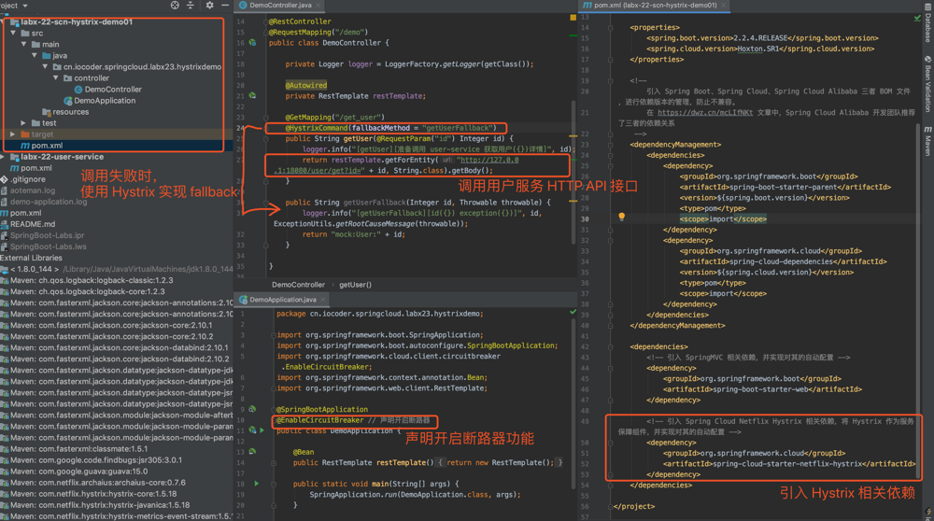Open the Database tool window
The width and height of the screenshot is (934, 521).
(x=928, y=24)
